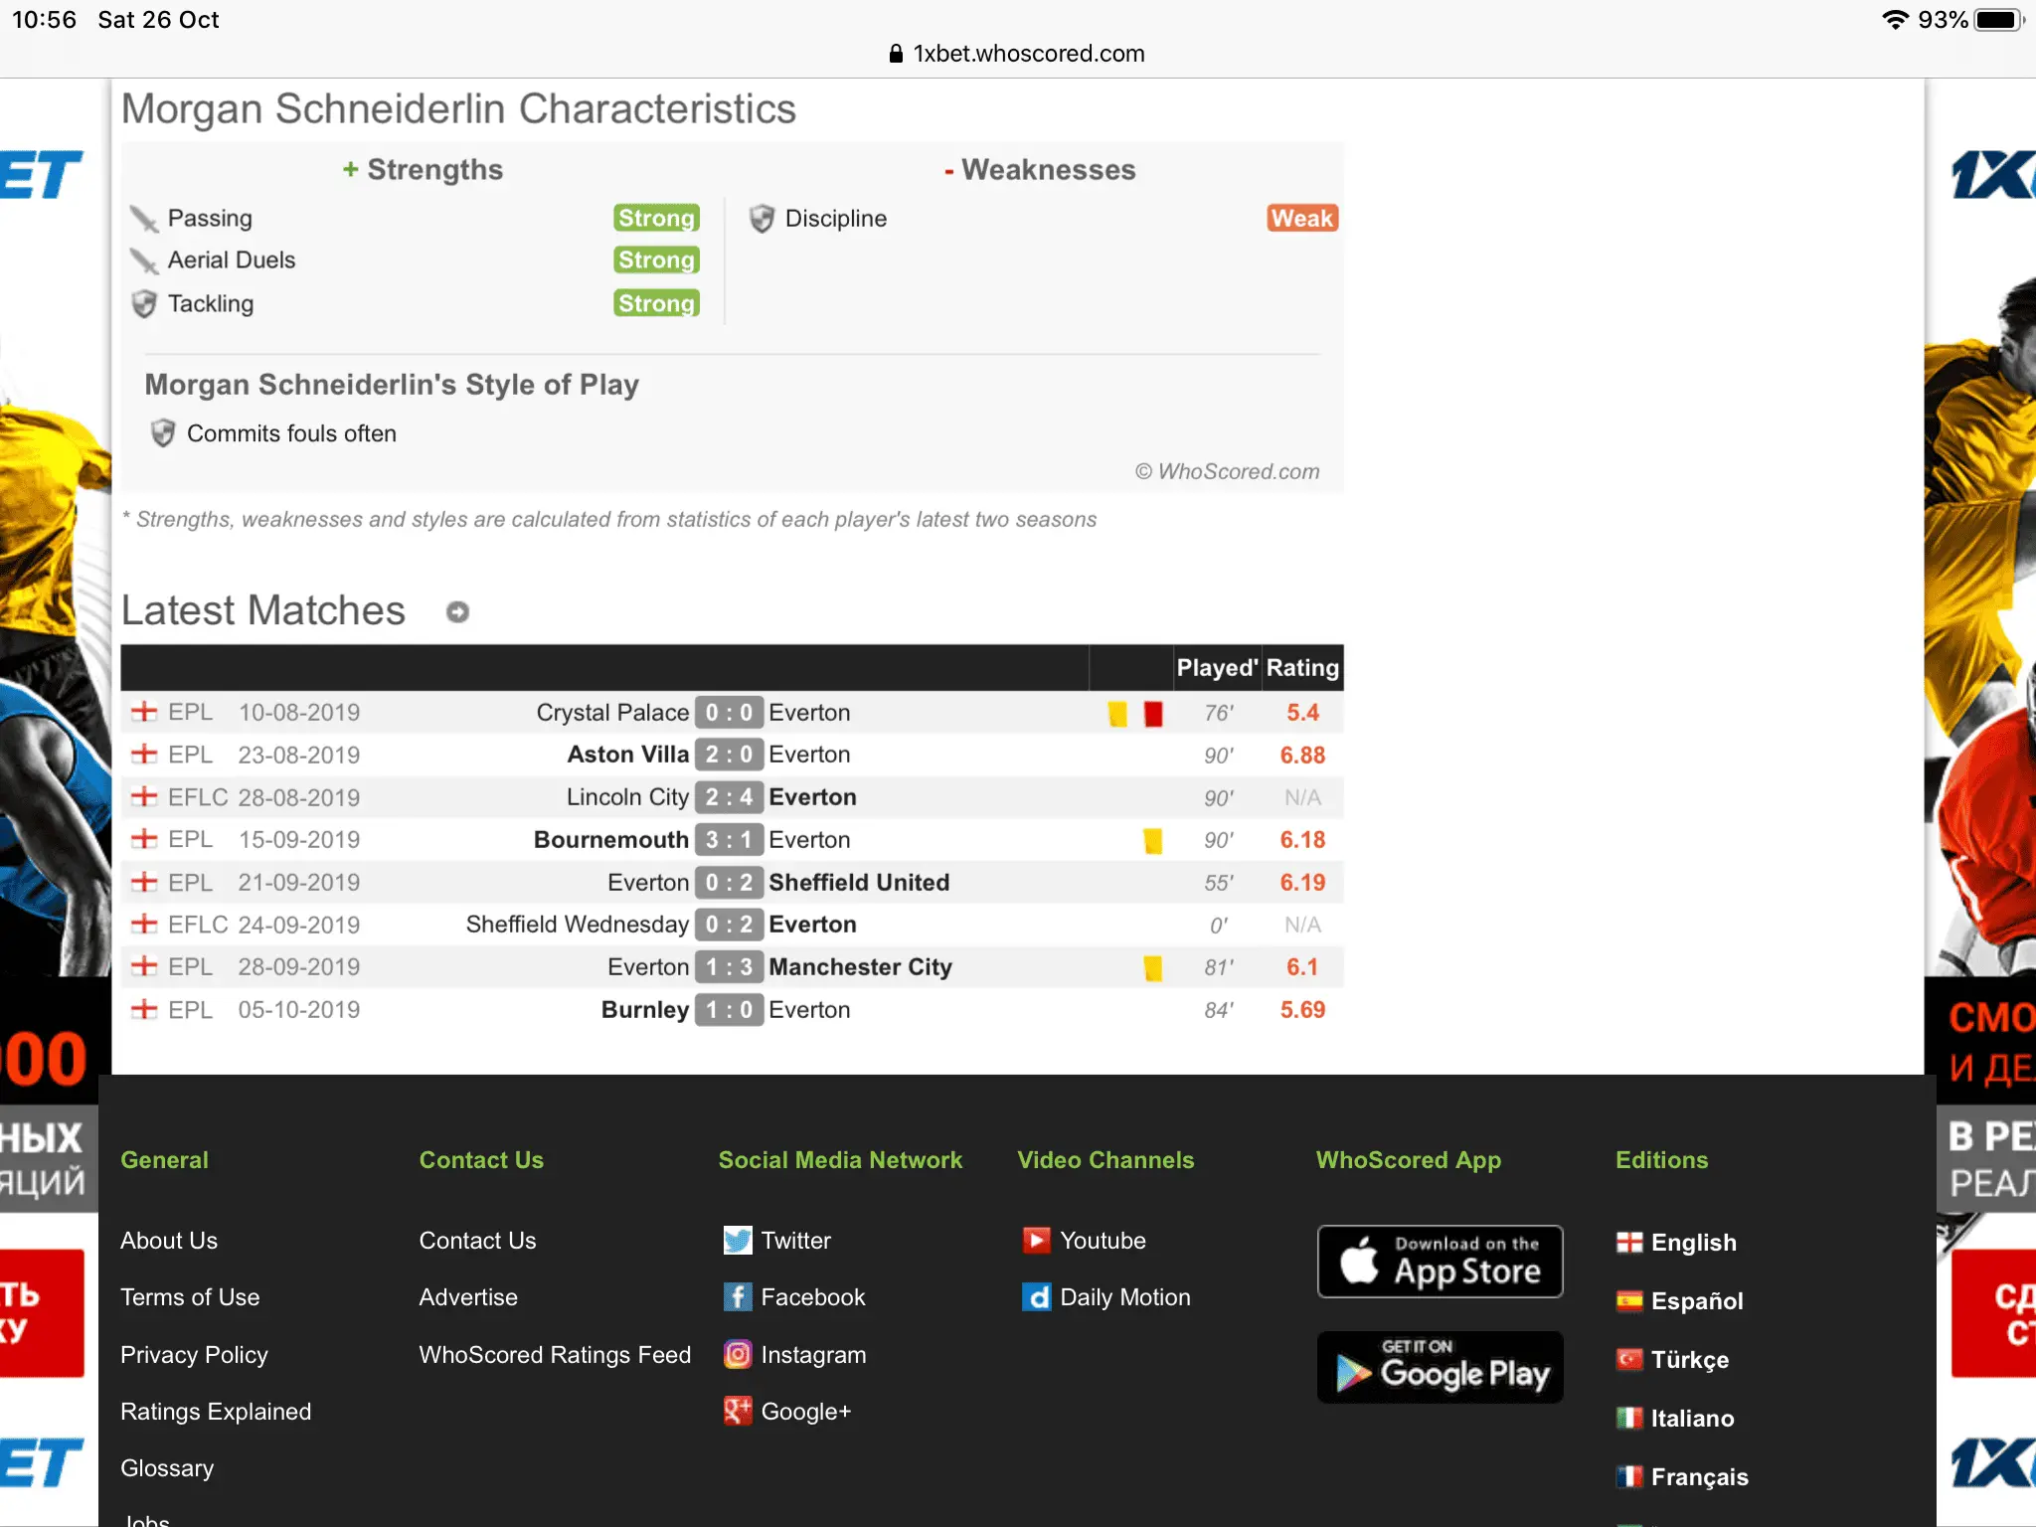
Task: Click the Strong badge next to Tackling
Action: pos(656,303)
